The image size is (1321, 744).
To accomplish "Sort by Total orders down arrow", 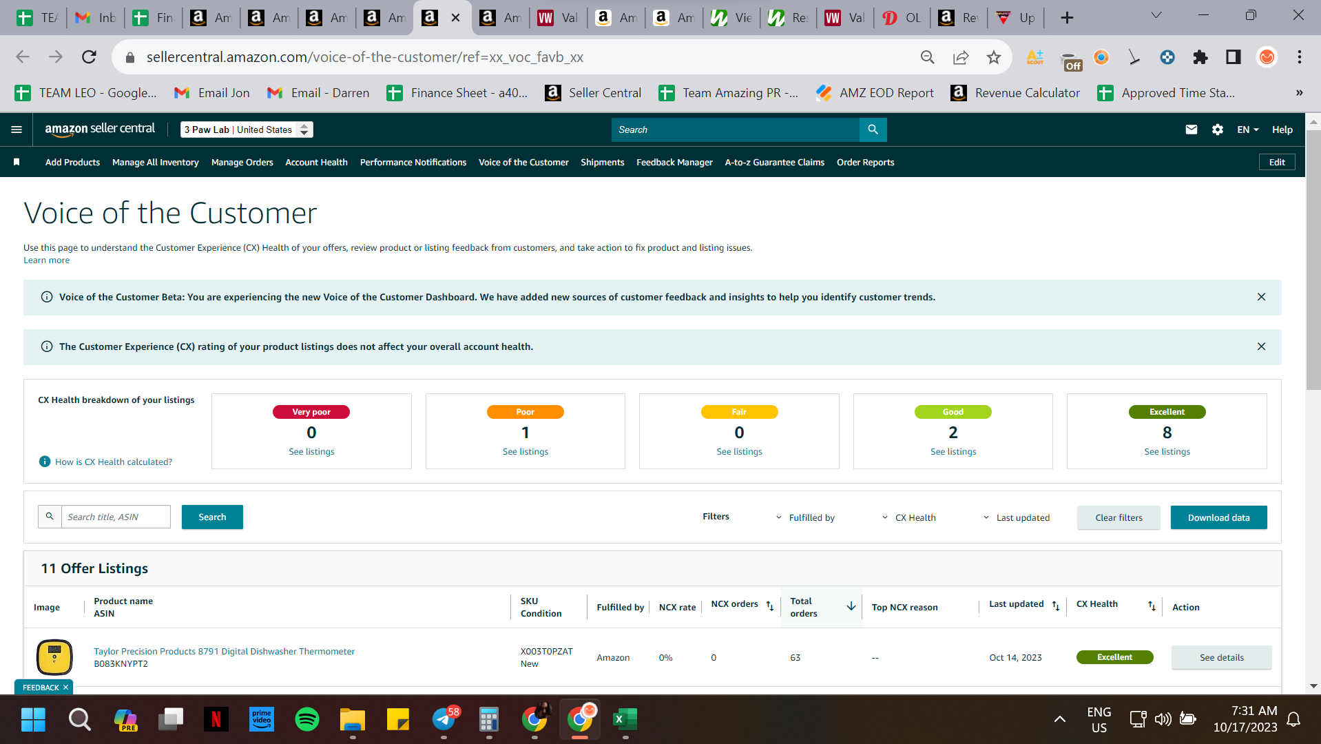I will (x=851, y=606).
